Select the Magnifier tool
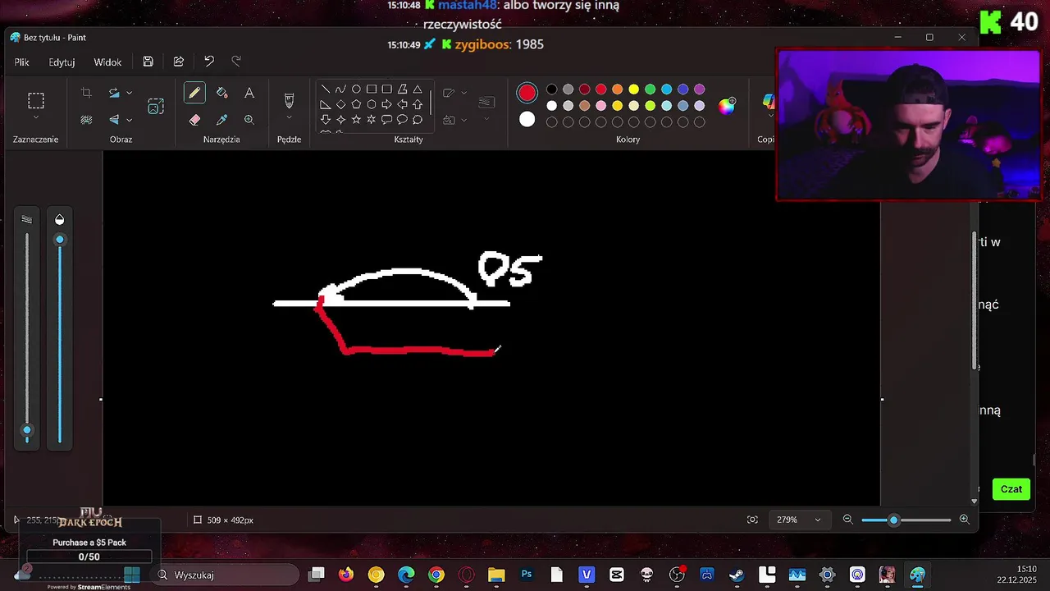Viewport: 1050px width, 591px height. 249,120
